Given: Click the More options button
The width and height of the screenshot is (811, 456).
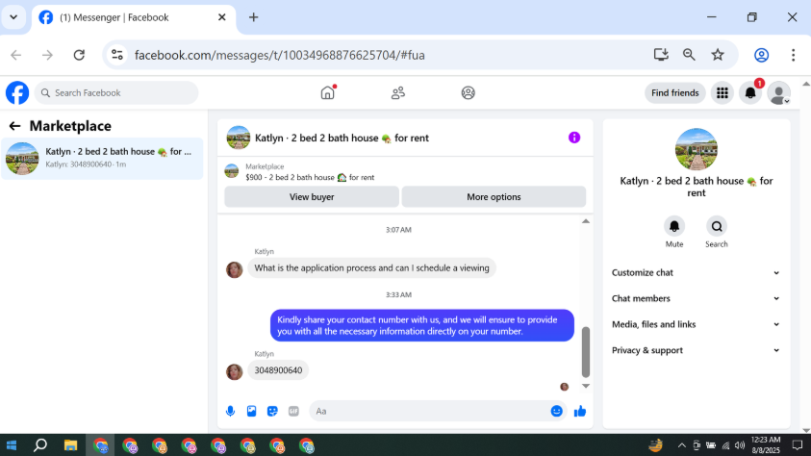Looking at the screenshot, I should pyautogui.click(x=494, y=197).
